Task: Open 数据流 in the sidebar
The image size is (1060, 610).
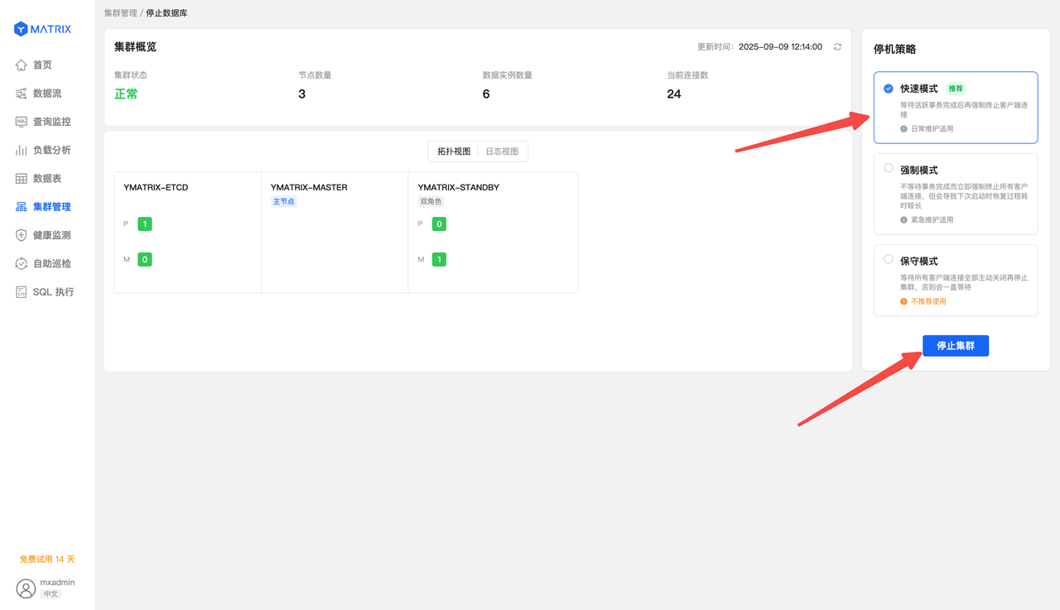Action: (x=47, y=94)
